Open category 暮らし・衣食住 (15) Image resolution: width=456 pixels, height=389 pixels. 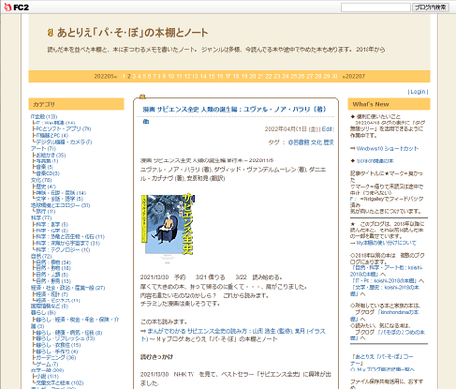[x=58, y=345]
